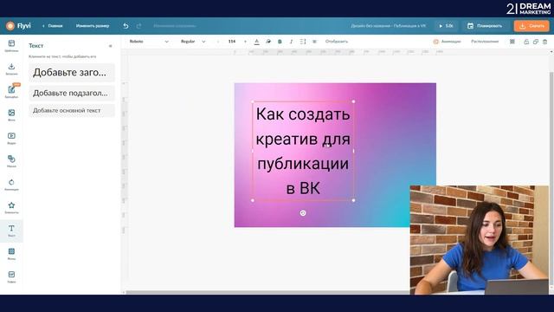Select the Text tool tab in sidebar
Viewport: 554px width, 312px height.
click(11, 231)
